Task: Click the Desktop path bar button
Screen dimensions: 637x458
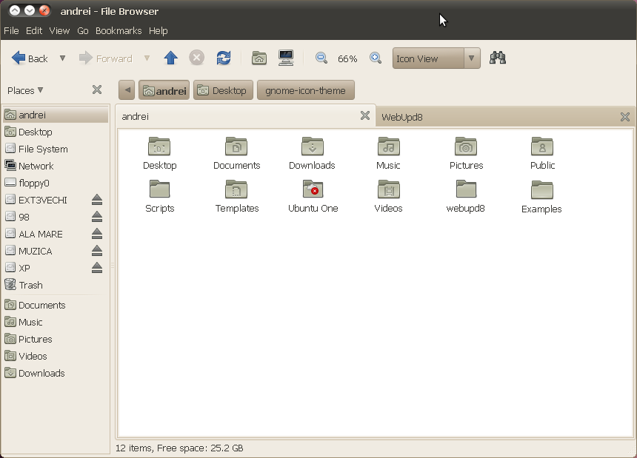Action: click(x=223, y=90)
